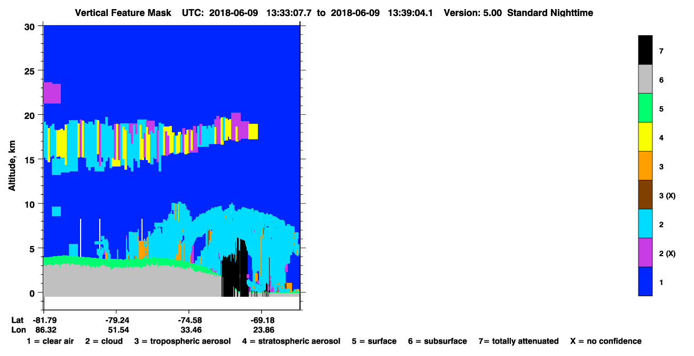
Task: Pick the yellow legend swatch labeled 4
Action: 645,137
